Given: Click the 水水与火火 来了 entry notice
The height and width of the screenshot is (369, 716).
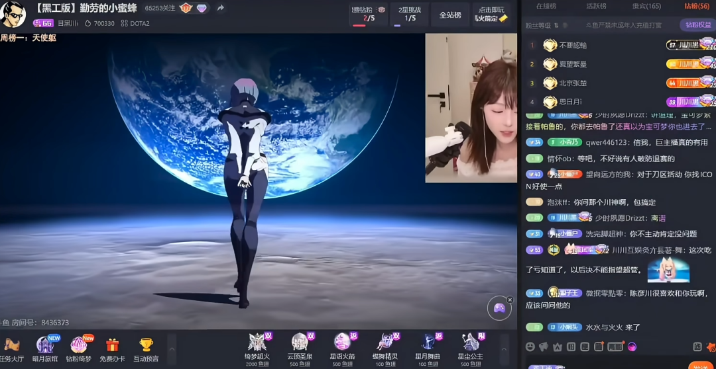Looking at the screenshot, I should pos(613,327).
